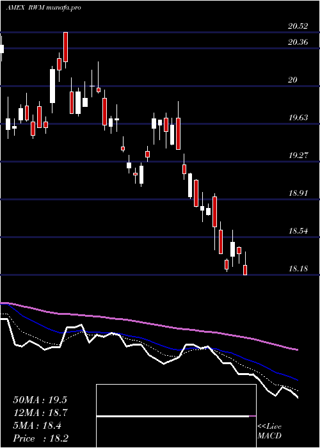
Task: Click the 20.36 price level label
Action: (x=298, y=42)
